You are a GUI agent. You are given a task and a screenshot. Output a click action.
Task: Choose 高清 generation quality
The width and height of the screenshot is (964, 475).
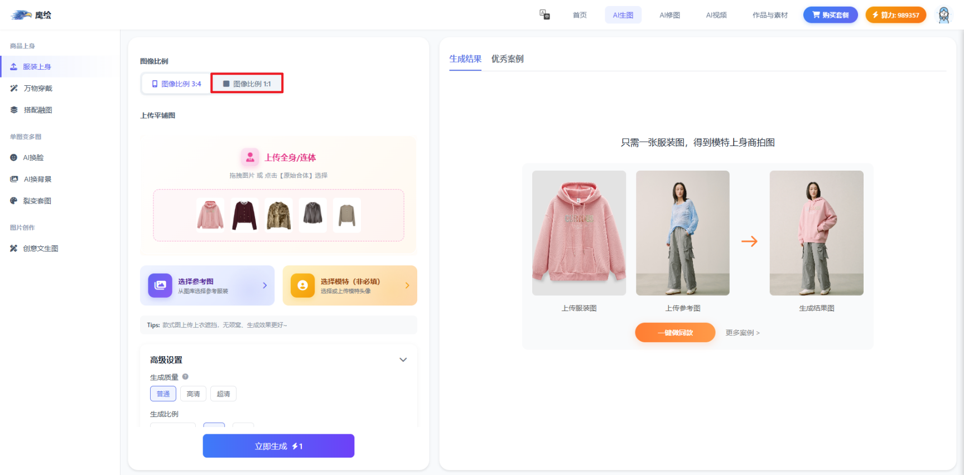click(193, 394)
